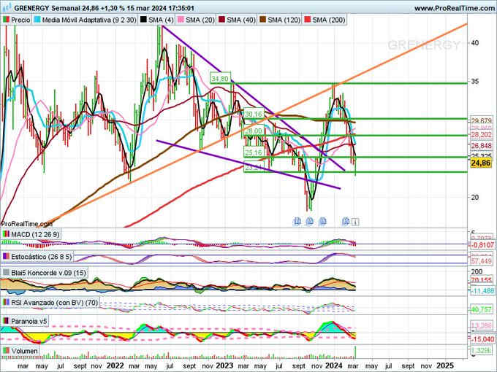This screenshot has width=497, height=372.
Task: Select the pink SMA (20) color swatch
Action: coord(181,20)
